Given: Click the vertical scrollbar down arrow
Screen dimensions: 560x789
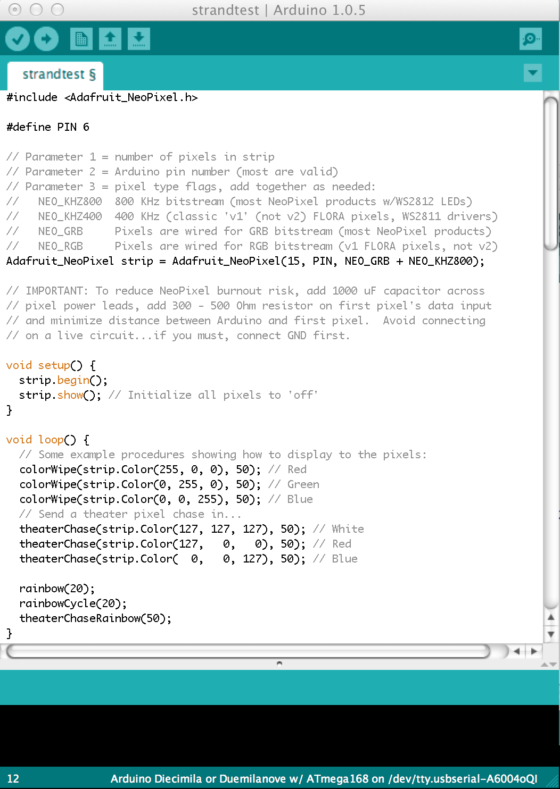Looking at the screenshot, I should pos(551,633).
